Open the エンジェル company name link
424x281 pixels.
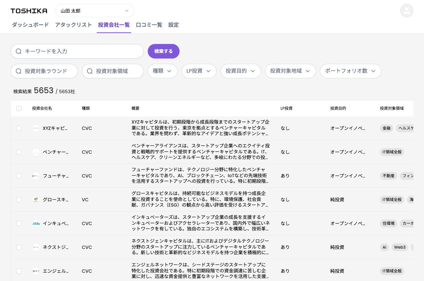(x=56, y=271)
